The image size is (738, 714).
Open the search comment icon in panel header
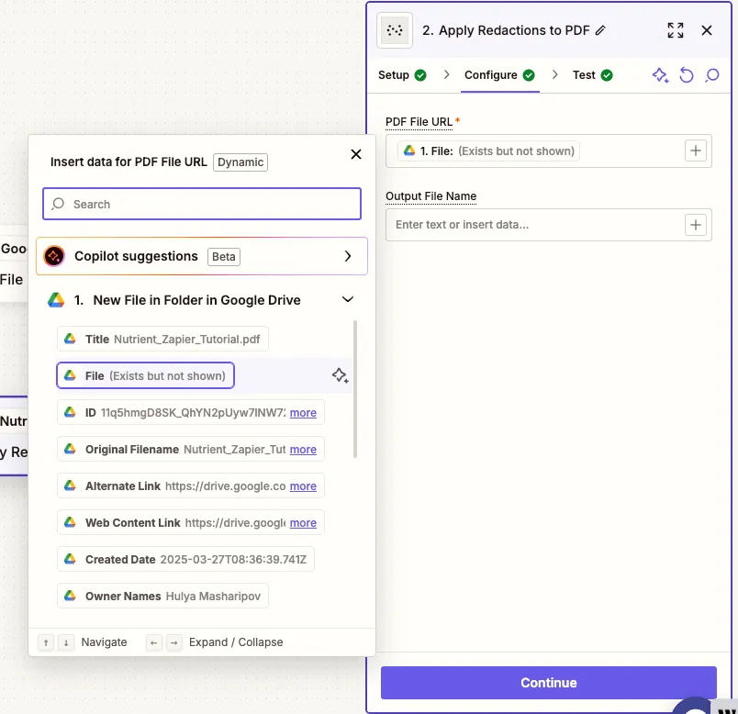coord(711,75)
